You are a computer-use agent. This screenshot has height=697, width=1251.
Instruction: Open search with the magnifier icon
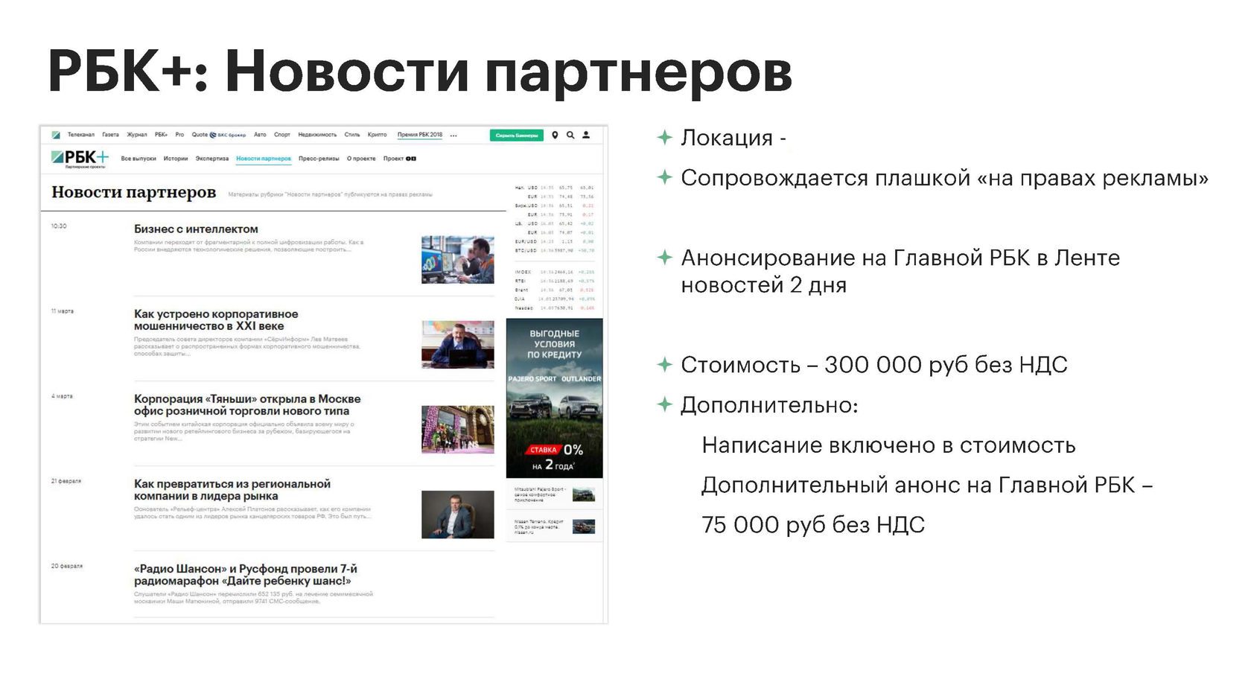[x=570, y=135]
